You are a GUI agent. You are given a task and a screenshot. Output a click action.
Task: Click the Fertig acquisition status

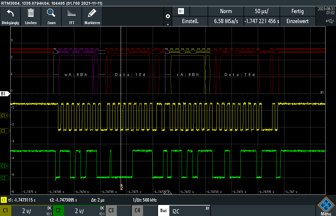(298, 11)
